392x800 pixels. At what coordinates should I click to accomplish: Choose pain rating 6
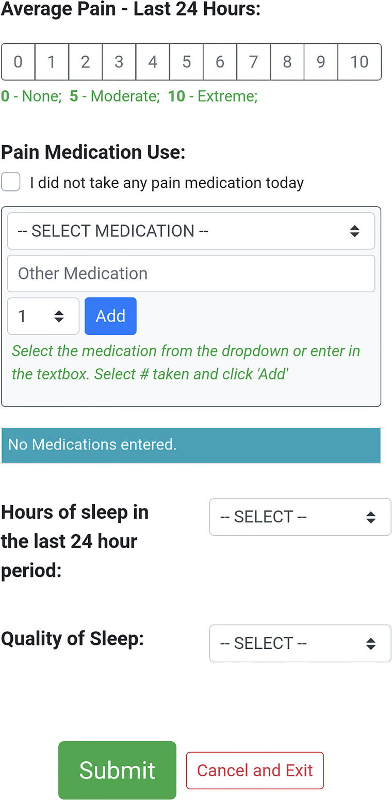[x=220, y=62]
